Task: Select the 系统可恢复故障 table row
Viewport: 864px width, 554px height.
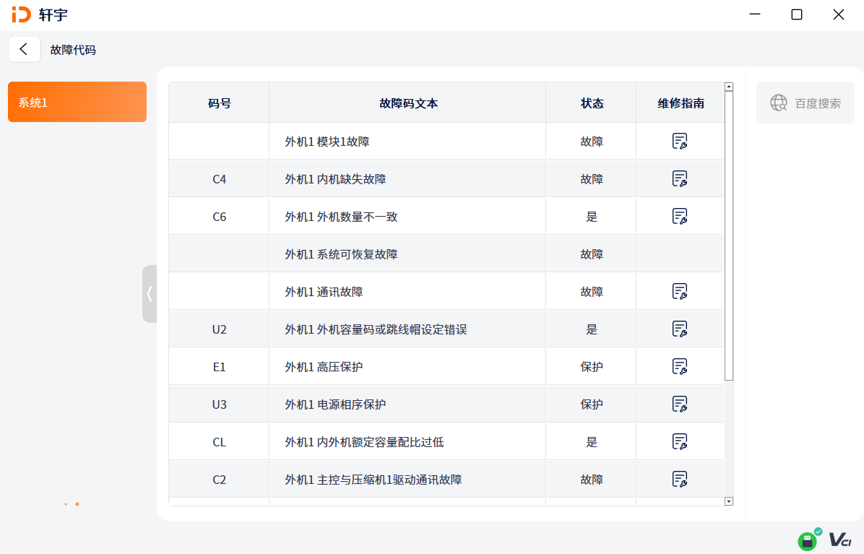Action: (407, 254)
